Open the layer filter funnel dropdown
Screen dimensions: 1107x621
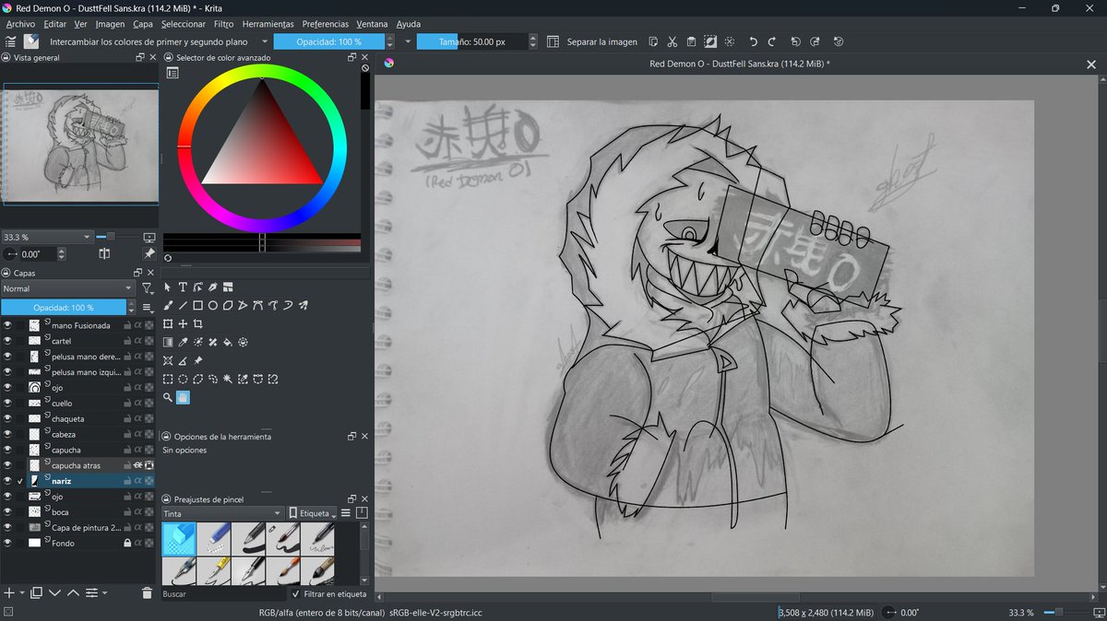148,288
